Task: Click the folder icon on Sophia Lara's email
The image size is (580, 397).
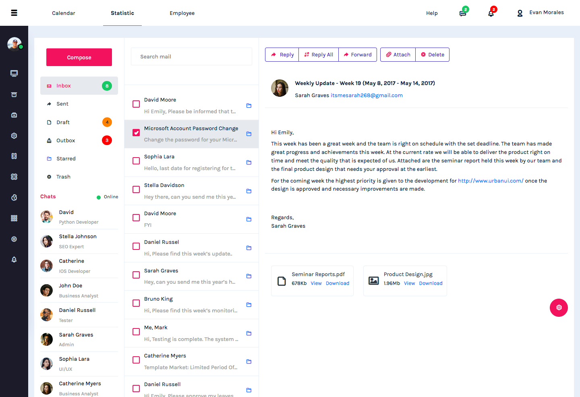Action: 249,162
